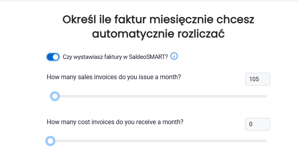
Task: Click the far end of the cost slider track
Action: pos(265,141)
